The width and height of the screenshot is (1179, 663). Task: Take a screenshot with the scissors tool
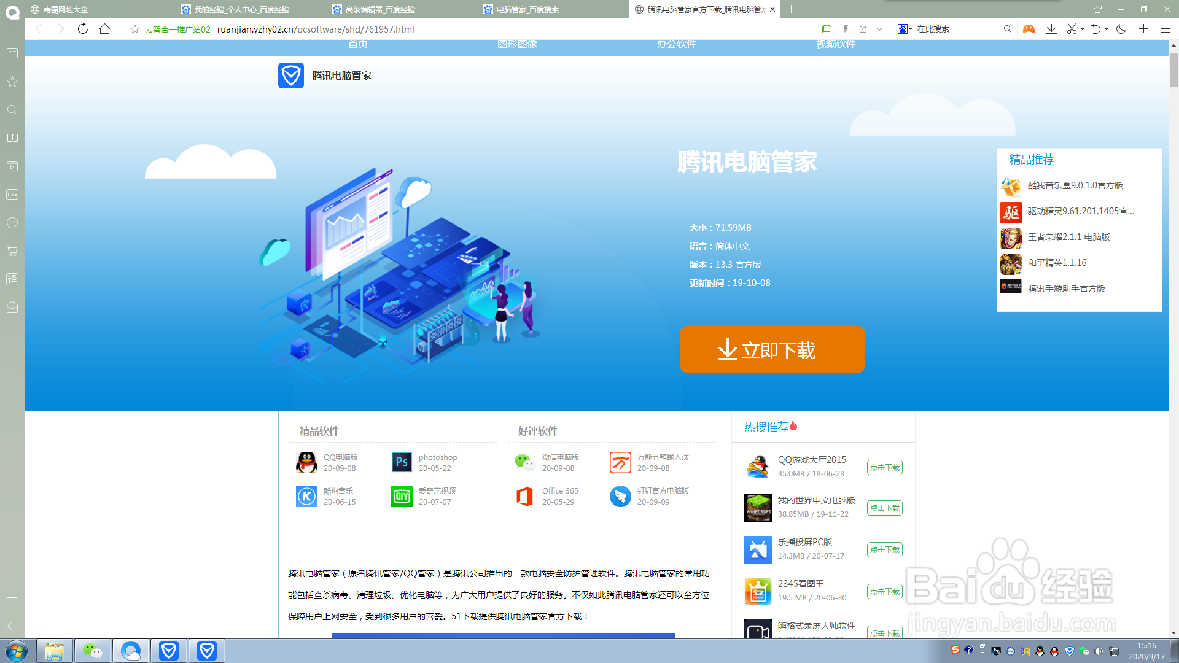click(x=1071, y=29)
